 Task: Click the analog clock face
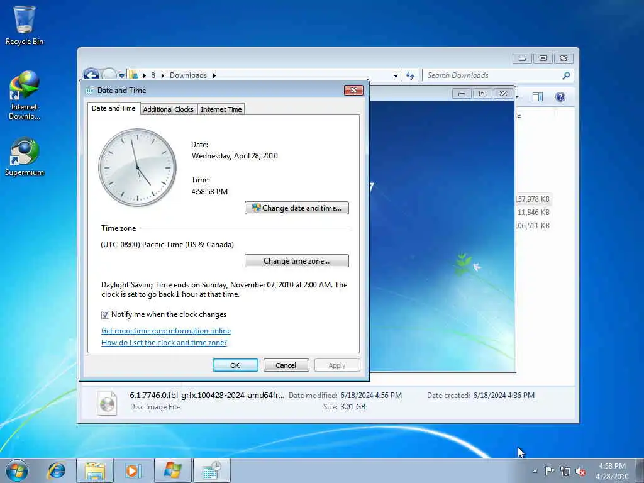tap(137, 167)
